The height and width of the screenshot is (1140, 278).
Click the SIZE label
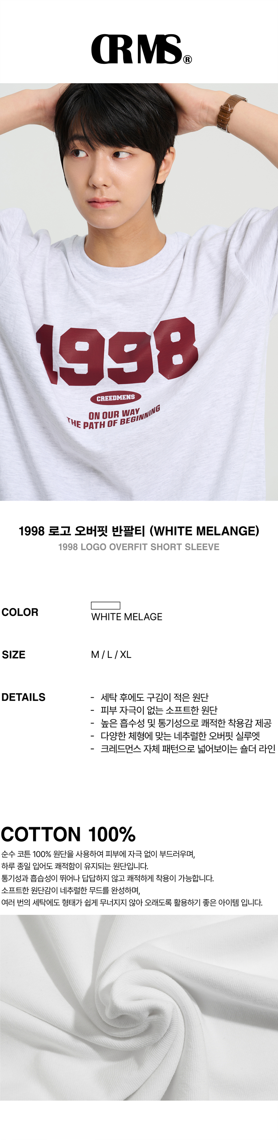14,654
